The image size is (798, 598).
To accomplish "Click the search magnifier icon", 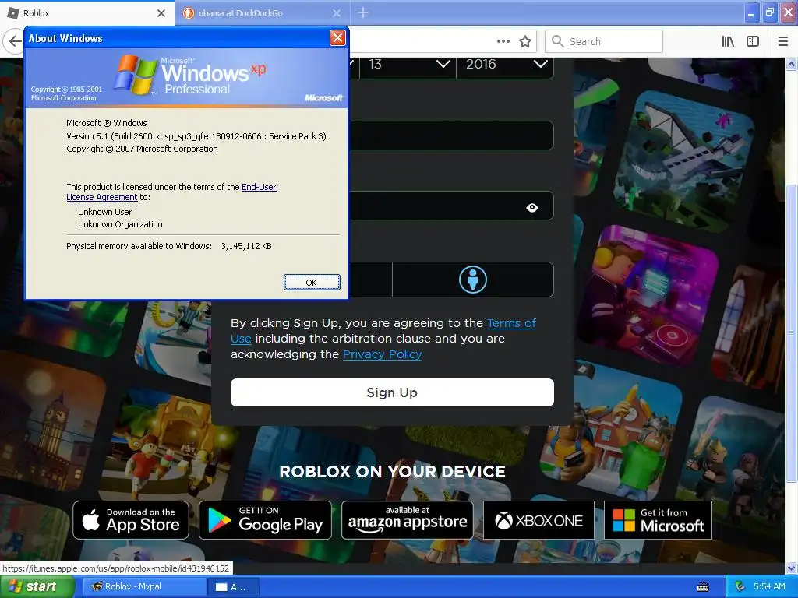I will tap(558, 42).
